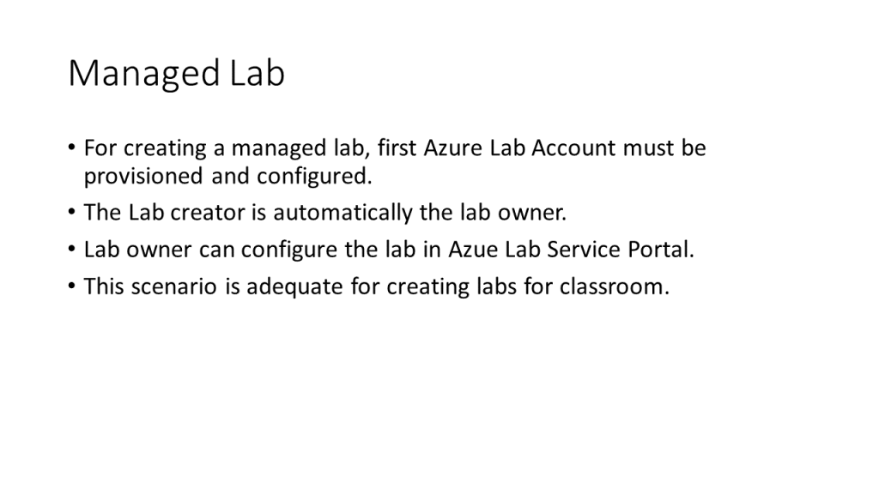Click the bullet marker before "The Lab creator"
This screenshot has height=494, width=879.
72,213
